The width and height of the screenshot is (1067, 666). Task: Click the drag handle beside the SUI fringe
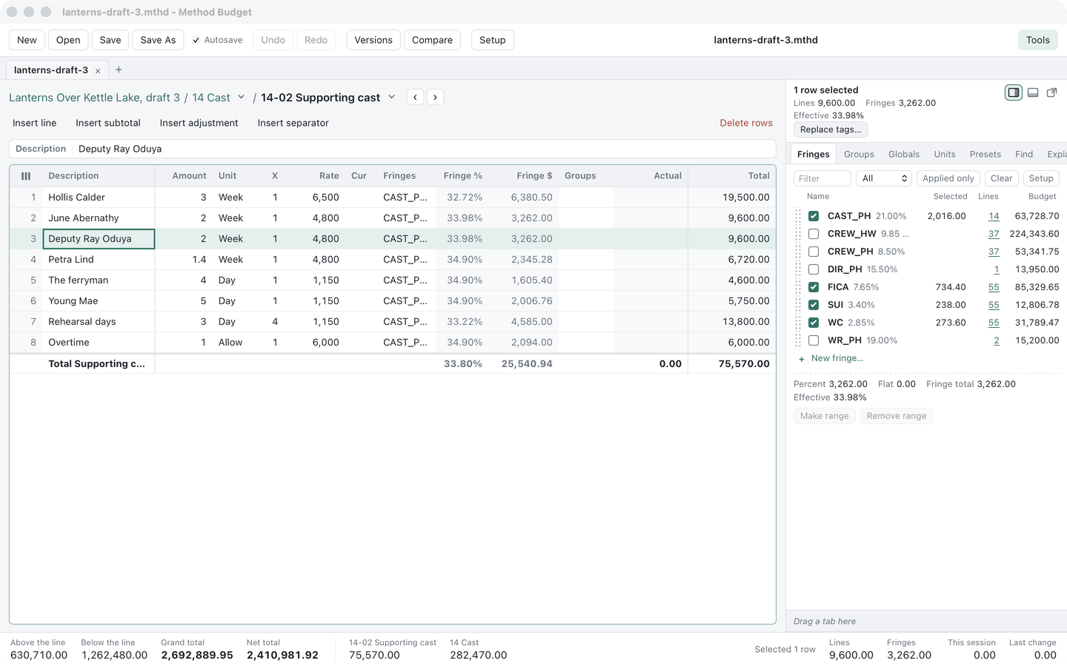[798, 305]
